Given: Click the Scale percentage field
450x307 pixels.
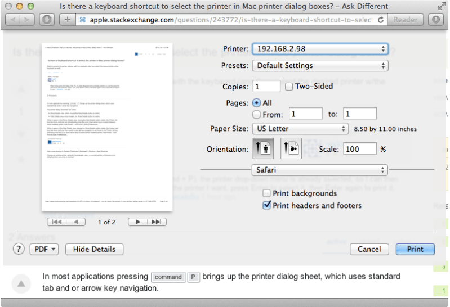Looking at the screenshot, I should point(359,149).
